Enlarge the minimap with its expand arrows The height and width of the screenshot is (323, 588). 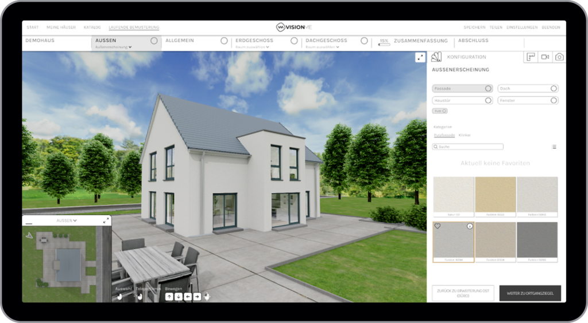click(106, 220)
